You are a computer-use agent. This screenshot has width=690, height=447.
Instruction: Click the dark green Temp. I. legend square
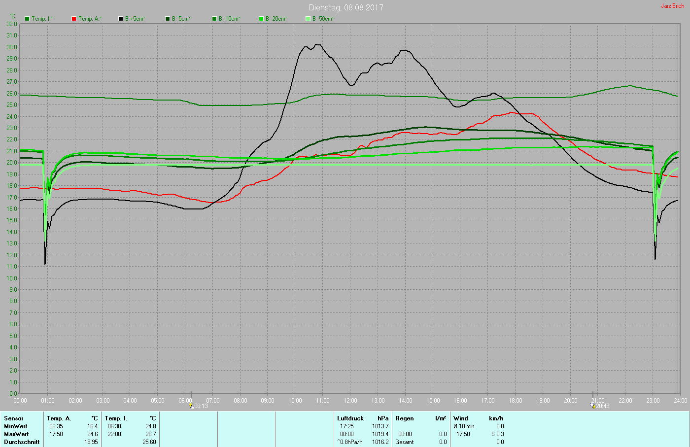coord(27,19)
